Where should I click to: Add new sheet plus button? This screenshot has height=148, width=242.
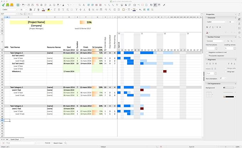[x=7, y=139]
